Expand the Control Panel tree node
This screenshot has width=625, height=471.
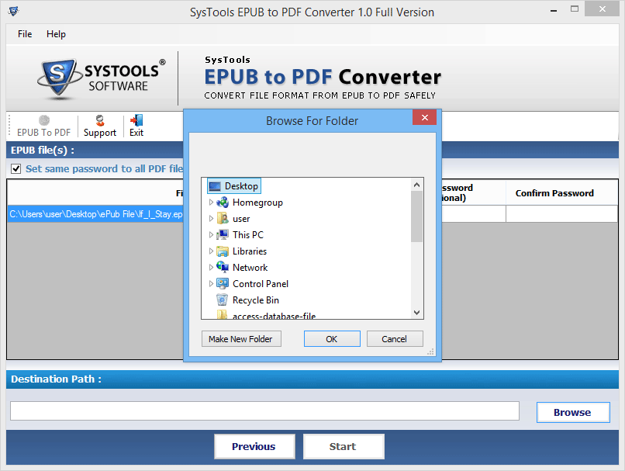point(211,283)
